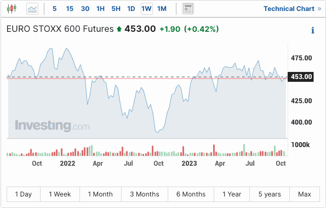
Task: Set interval to 1M
Action: (x=162, y=9)
